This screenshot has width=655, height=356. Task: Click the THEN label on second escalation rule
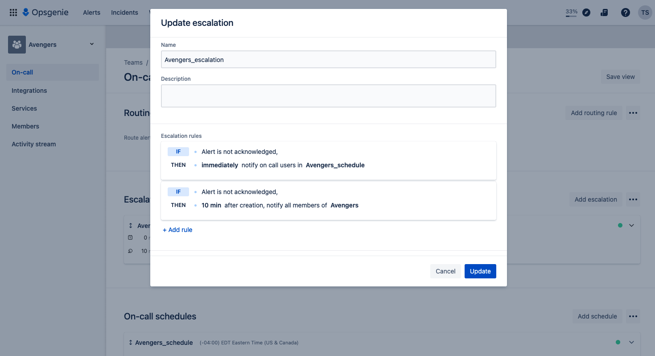coord(178,205)
